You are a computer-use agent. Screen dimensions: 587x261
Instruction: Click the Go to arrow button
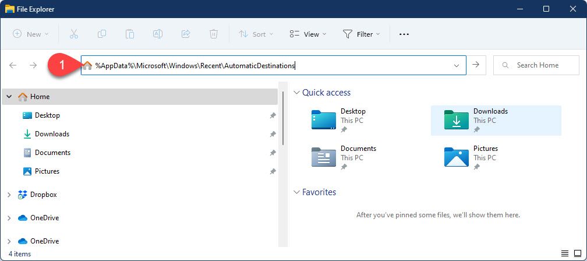[476, 65]
